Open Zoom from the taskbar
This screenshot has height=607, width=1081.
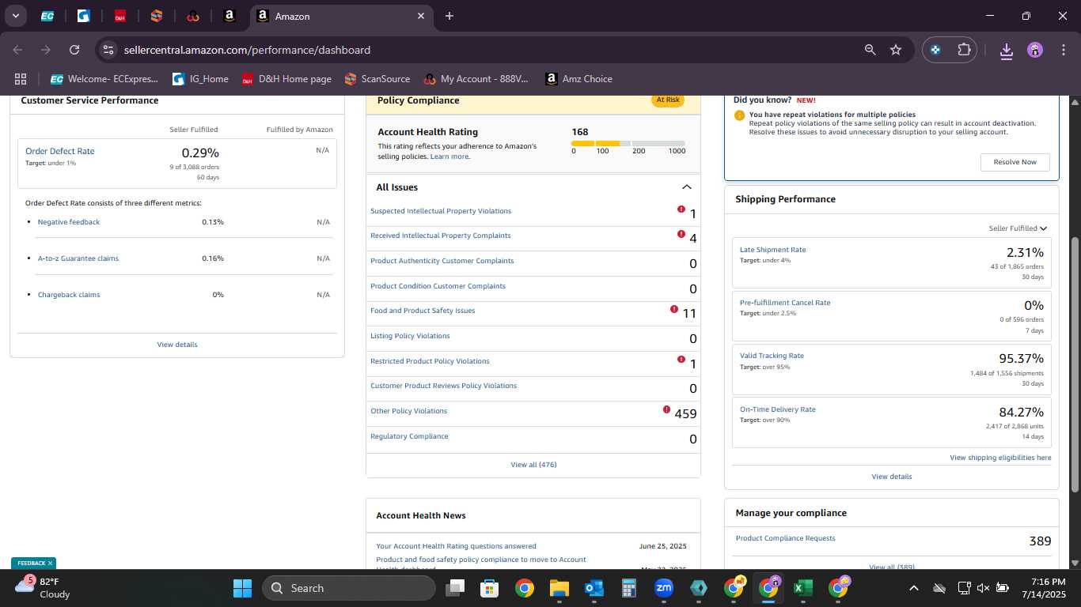[x=664, y=588]
